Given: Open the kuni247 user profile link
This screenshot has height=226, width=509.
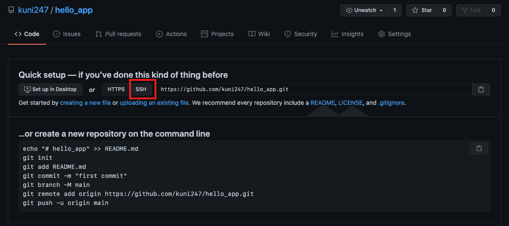Looking at the screenshot, I should point(33,10).
